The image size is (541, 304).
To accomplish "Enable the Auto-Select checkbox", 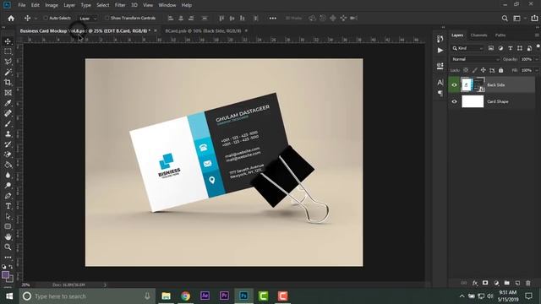I will click(46, 18).
